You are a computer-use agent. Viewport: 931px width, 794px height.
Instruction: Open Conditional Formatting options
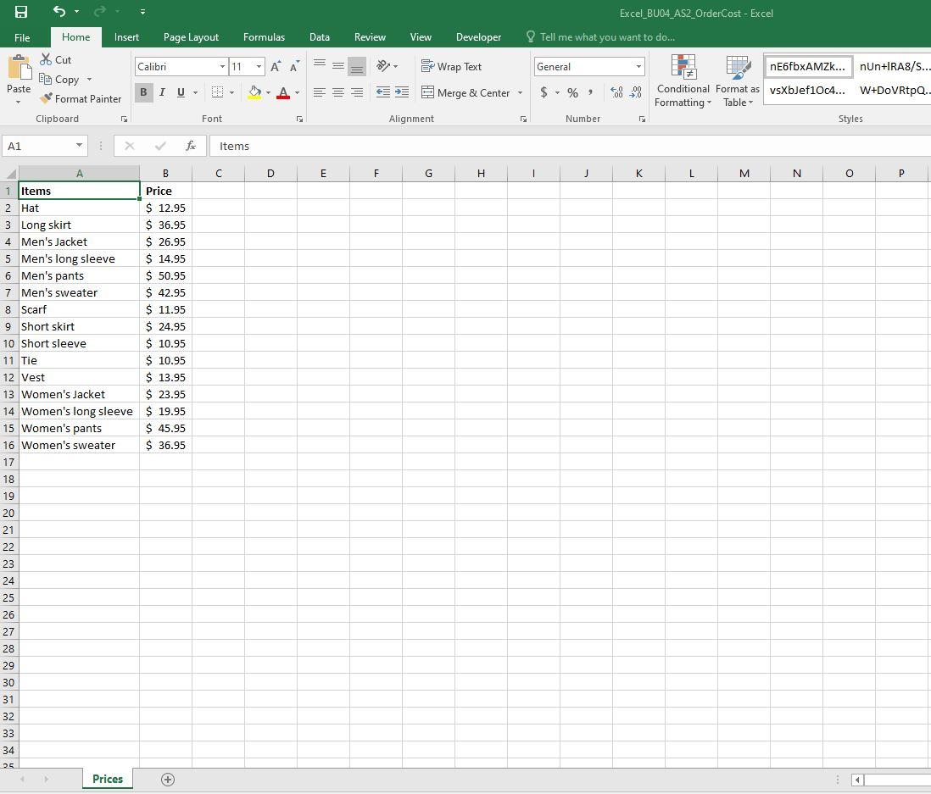682,81
